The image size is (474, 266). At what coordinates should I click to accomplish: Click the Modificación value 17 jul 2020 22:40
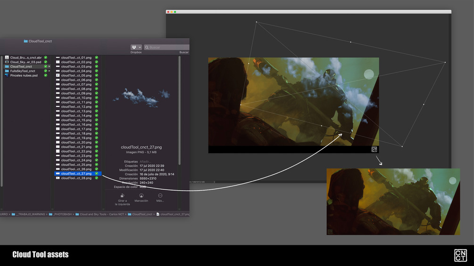(x=152, y=170)
